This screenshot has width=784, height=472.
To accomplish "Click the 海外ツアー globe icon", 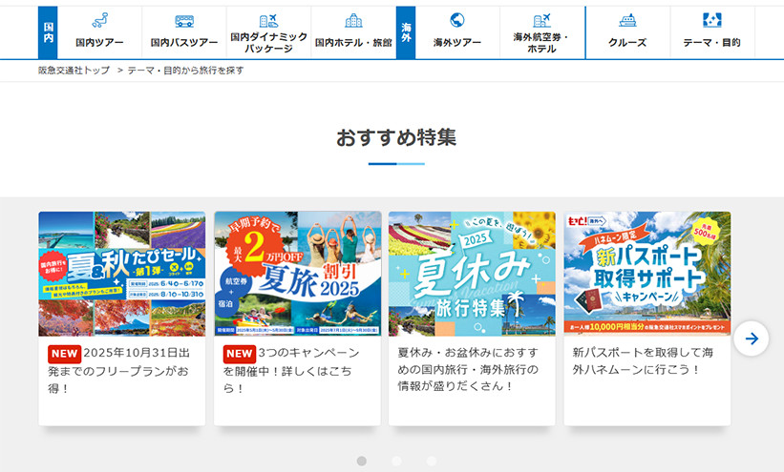I will tap(457, 20).
